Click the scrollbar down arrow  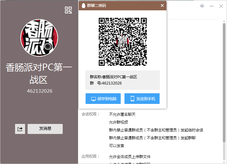coord(224,162)
